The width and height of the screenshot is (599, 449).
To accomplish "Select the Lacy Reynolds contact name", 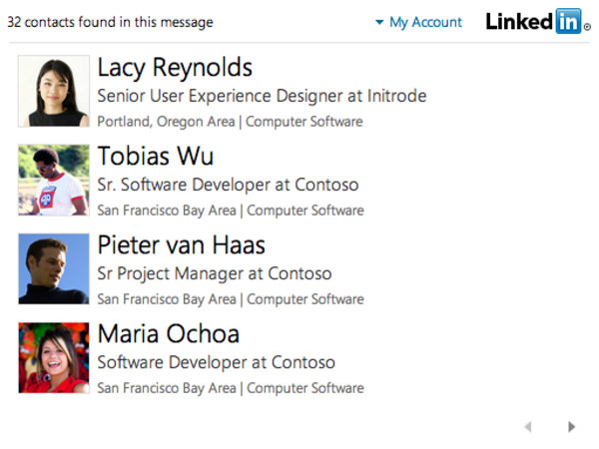I will point(175,68).
